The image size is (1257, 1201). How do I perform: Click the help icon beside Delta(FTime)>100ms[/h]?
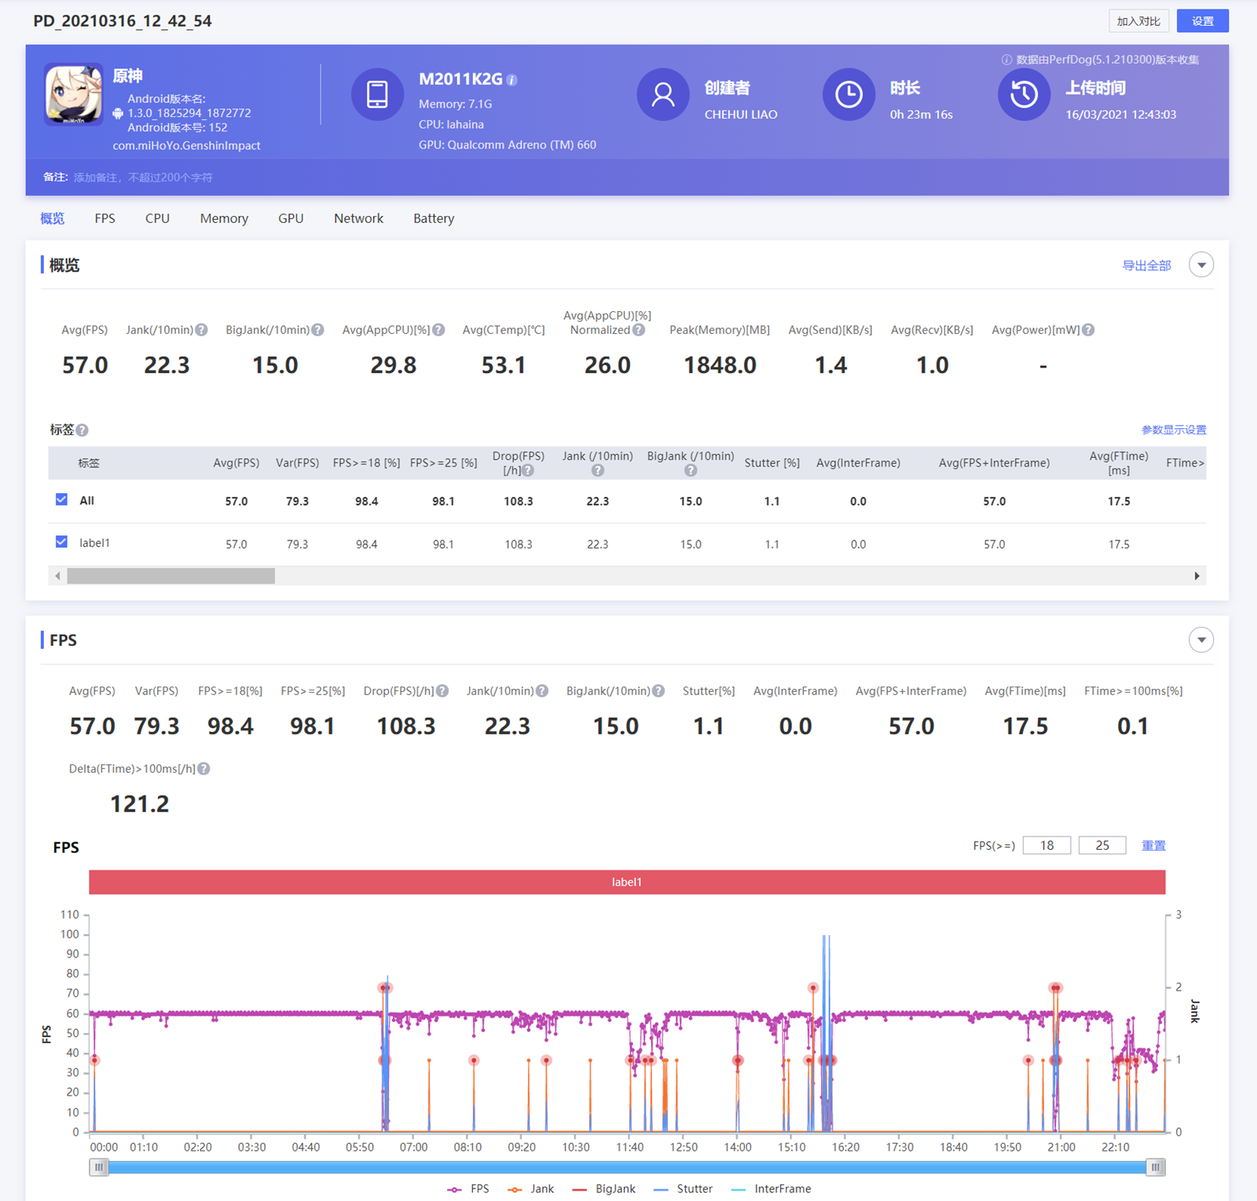tap(203, 769)
